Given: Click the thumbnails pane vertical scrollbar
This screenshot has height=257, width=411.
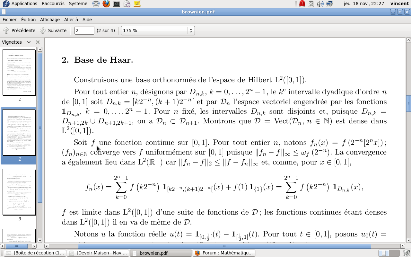Looking at the screenshot, I should tap(40, 128).
